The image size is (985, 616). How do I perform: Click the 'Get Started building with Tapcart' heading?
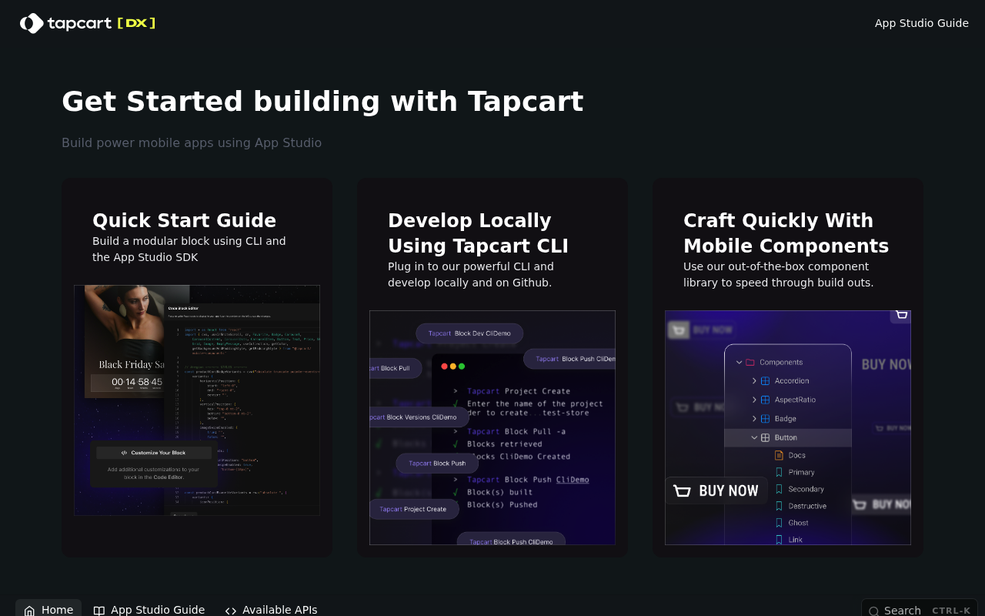pos(322,102)
